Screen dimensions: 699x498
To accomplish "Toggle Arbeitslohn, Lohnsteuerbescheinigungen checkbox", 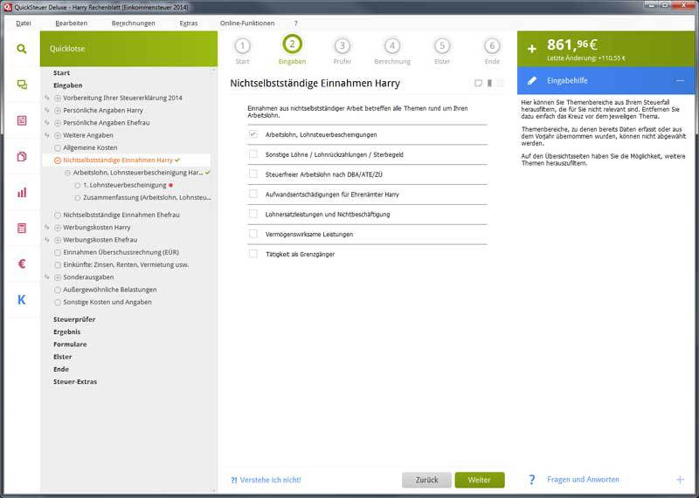I will point(253,134).
